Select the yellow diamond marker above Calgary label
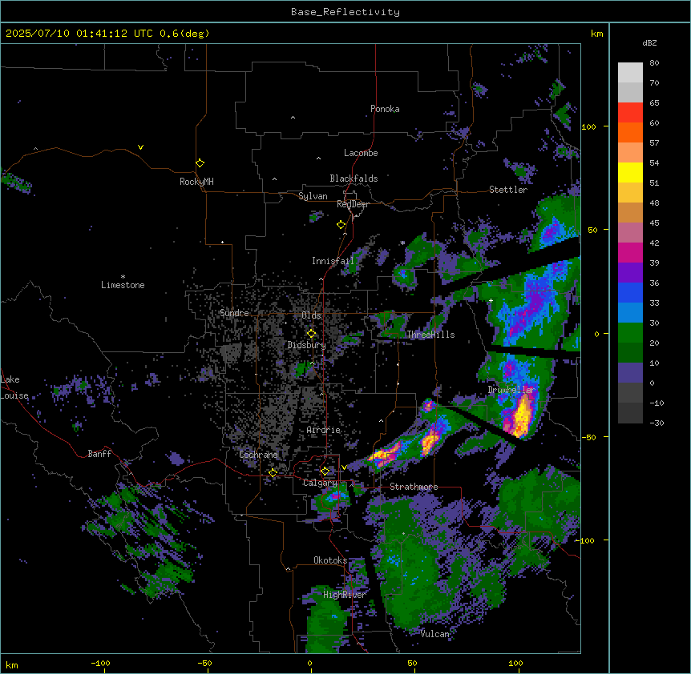Image resolution: width=691 pixels, height=674 pixels. [x=325, y=471]
